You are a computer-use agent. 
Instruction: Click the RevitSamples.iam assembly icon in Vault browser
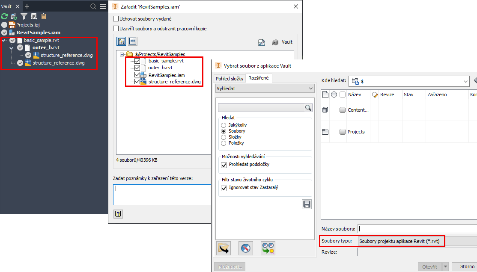pos(12,33)
